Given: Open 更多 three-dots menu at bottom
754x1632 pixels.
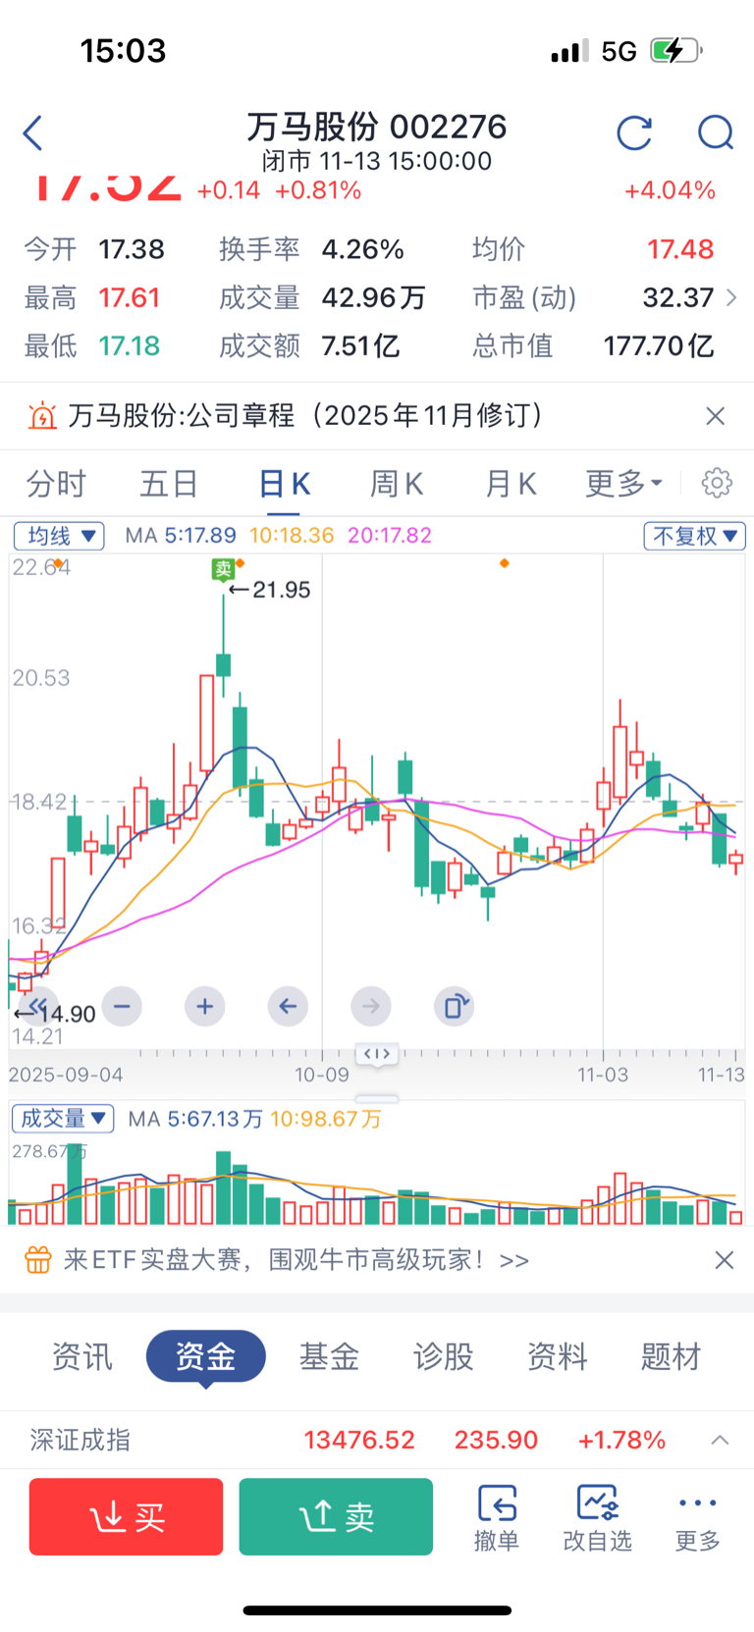Looking at the screenshot, I should [x=698, y=1517].
